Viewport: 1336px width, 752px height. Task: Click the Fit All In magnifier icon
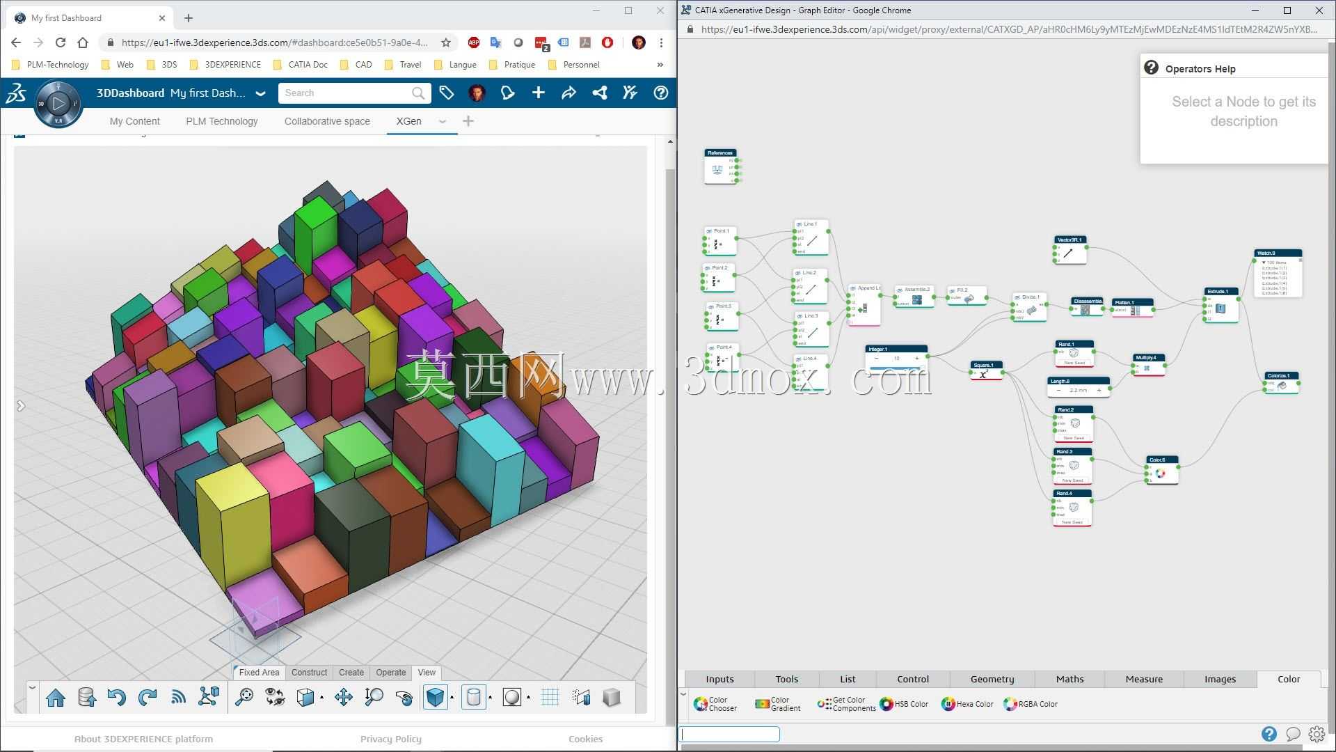pyautogui.click(x=244, y=697)
